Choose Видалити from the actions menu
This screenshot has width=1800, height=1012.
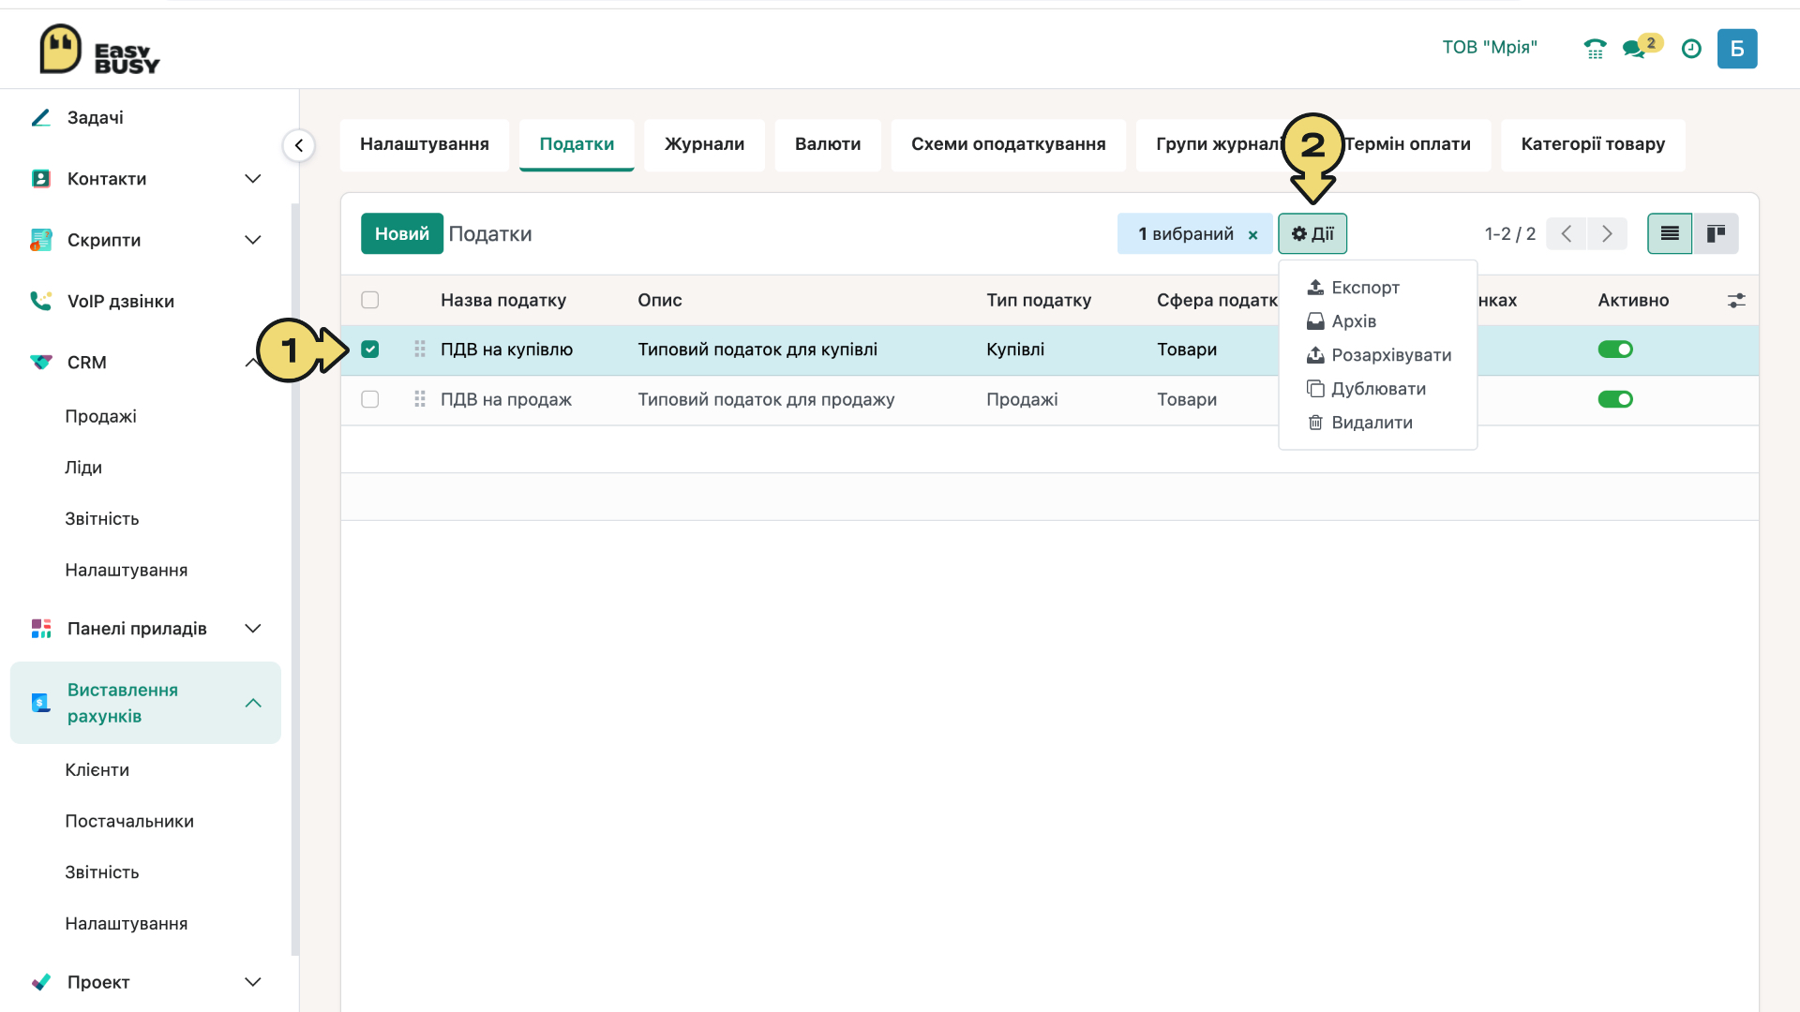pyautogui.click(x=1377, y=423)
